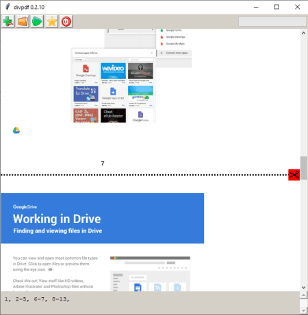Click the yellow star toolbar icon
Viewport: 308px width, 315px height.
pos(51,22)
